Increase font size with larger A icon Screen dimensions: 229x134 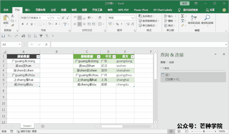[63, 18]
